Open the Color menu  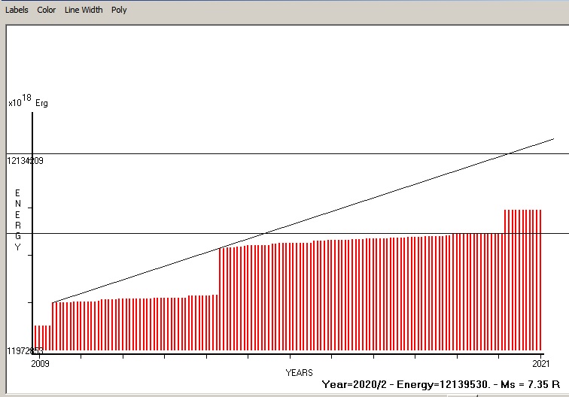click(x=47, y=10)
